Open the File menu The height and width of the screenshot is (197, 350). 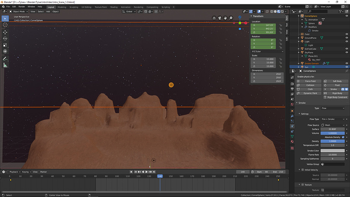point(8,7)
